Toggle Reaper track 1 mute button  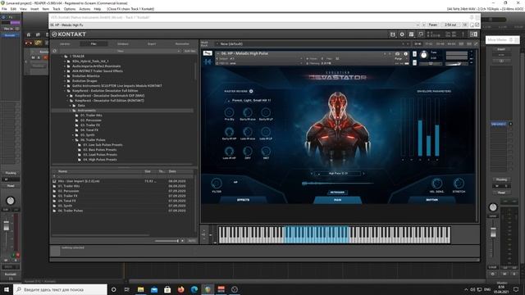33,57
